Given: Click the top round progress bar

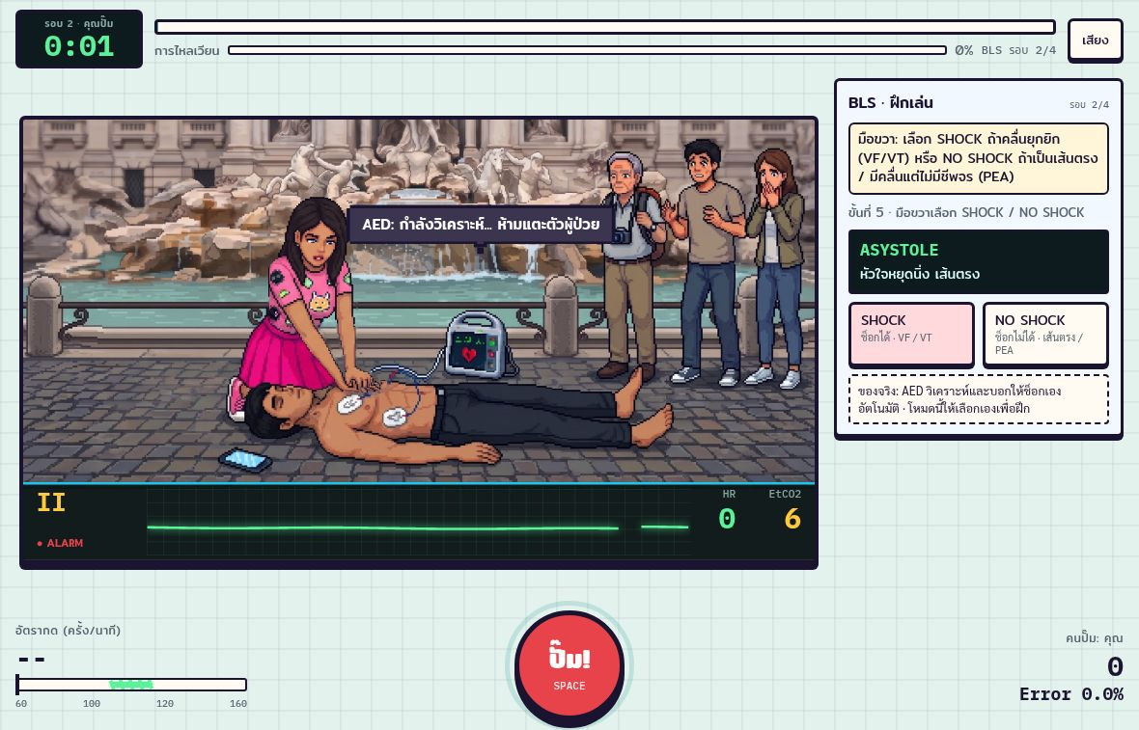Looking at the screenshot, I should (x=605, y=27).
